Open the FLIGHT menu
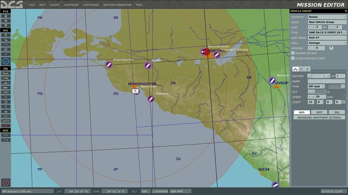This screenshot has height=195, width=348. point(55,5)
